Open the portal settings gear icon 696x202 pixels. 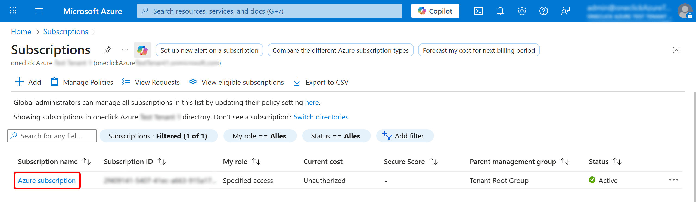(522, 11)
